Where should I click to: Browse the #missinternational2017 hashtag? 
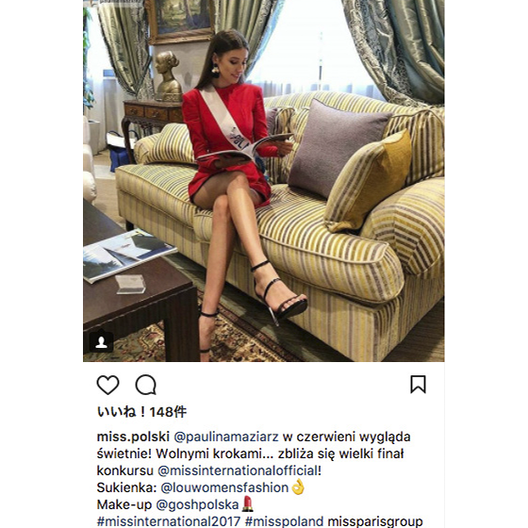[169, 520]
